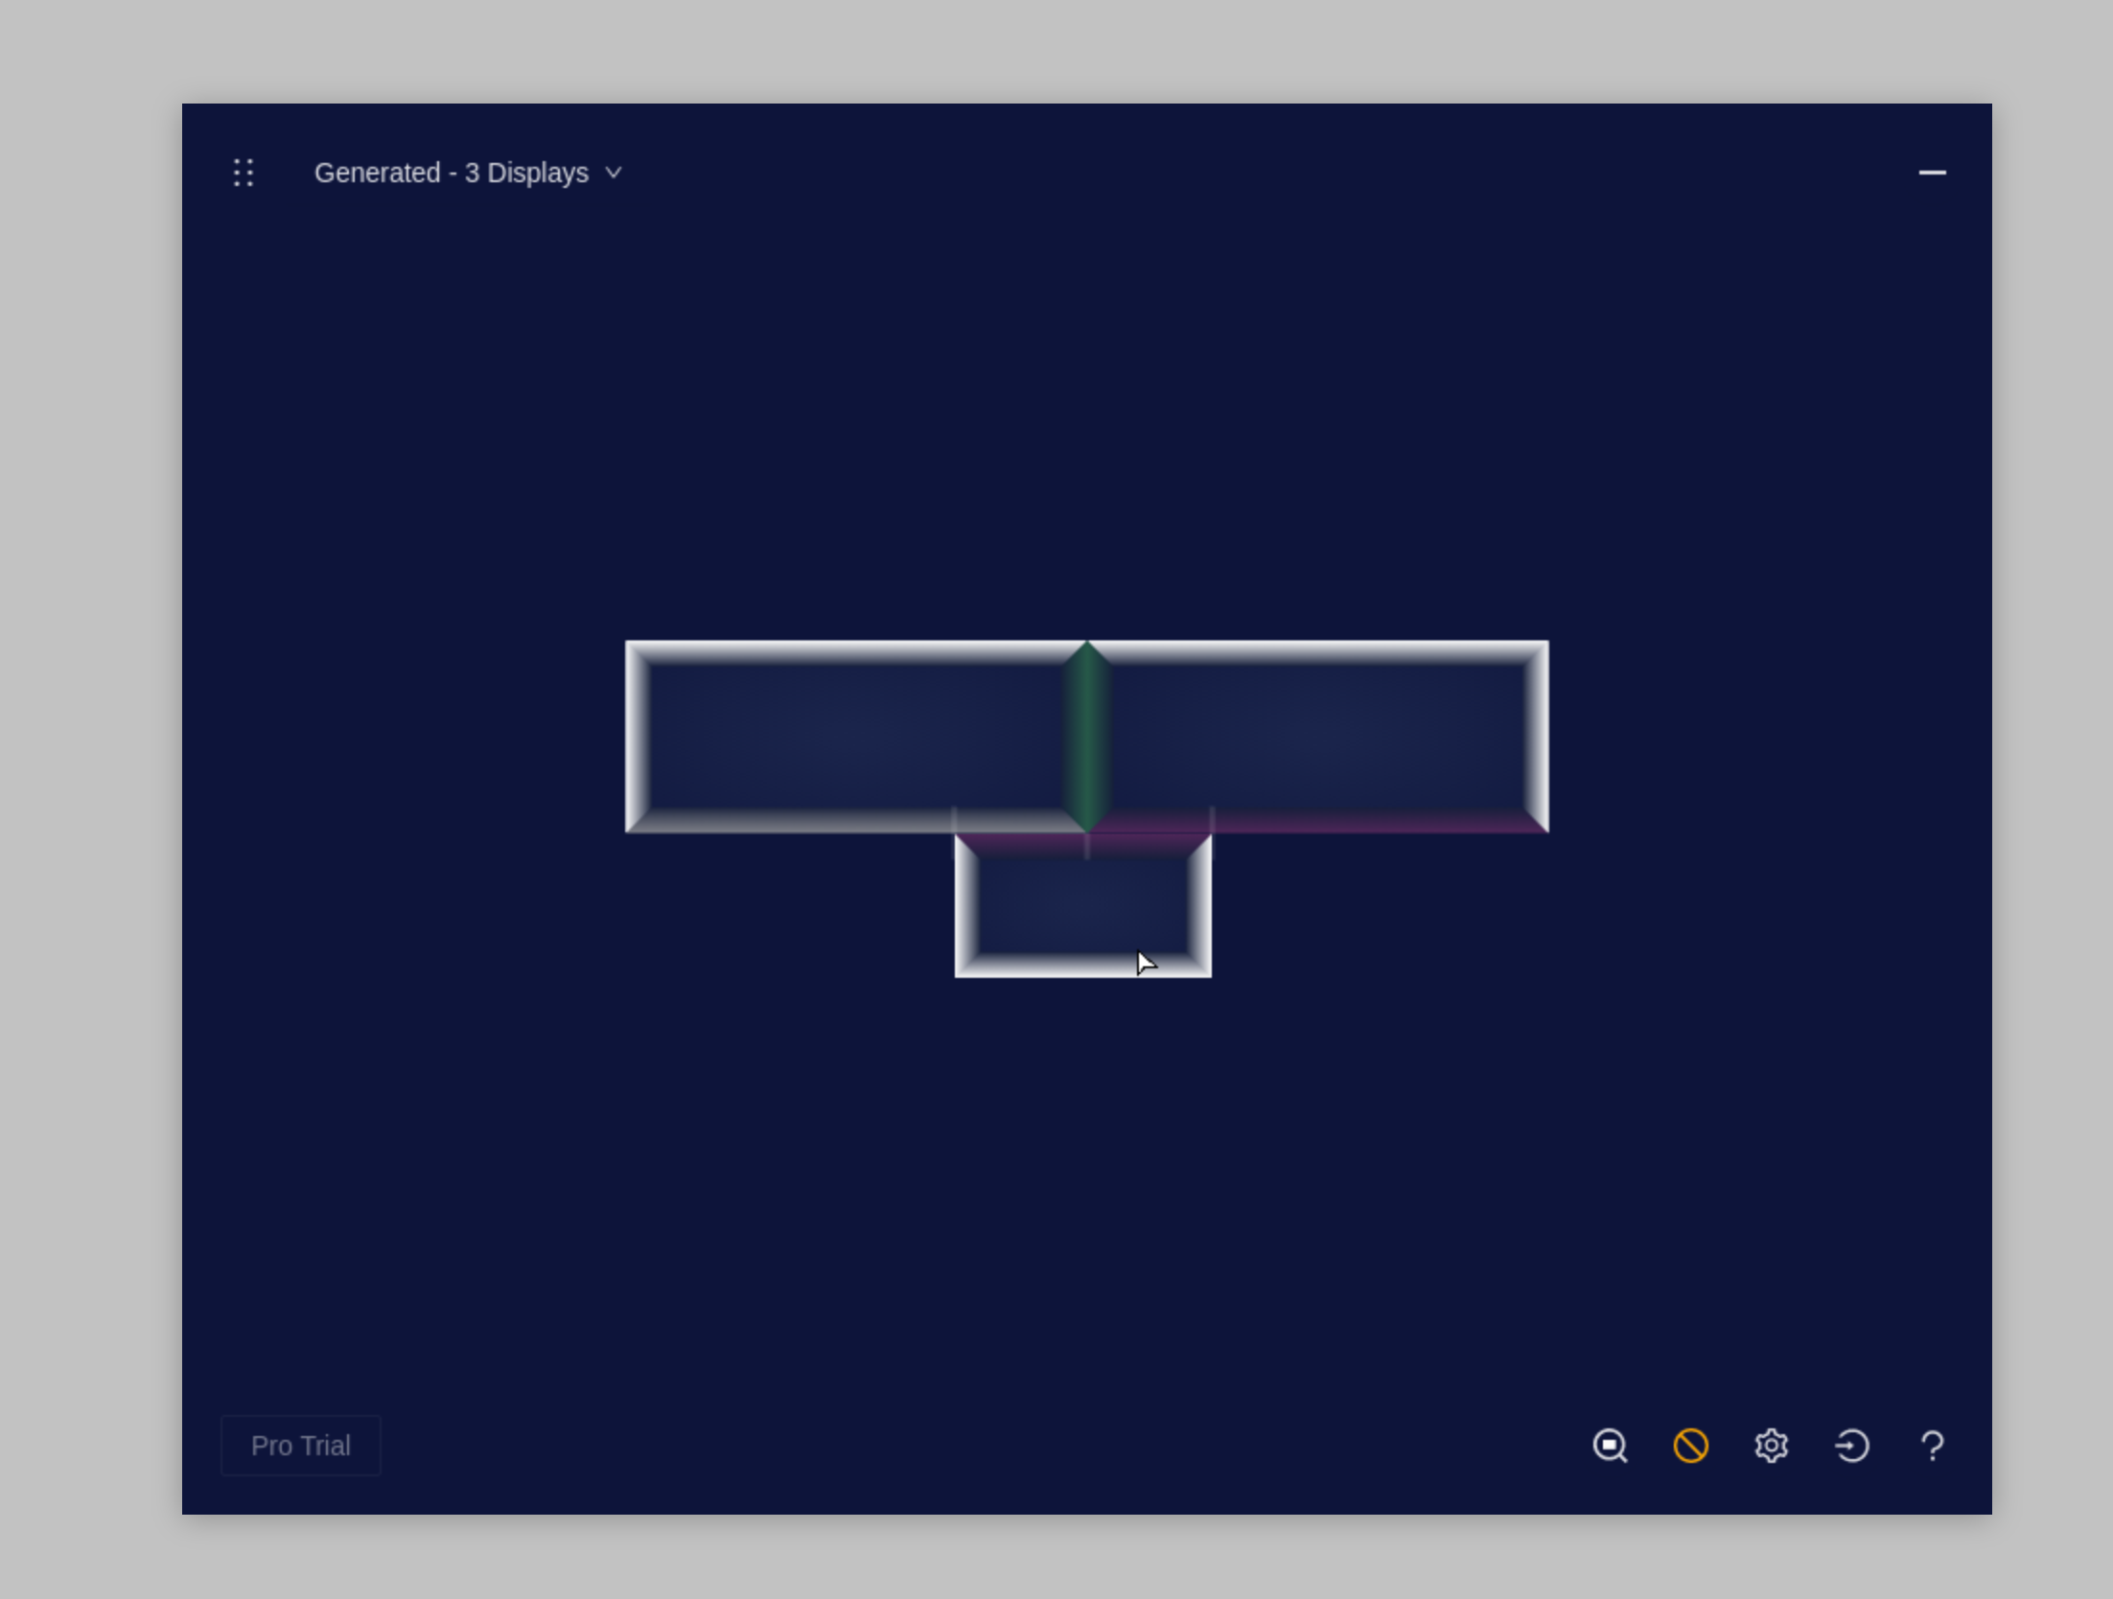Click the Pro Trial button

(x=301, y=1446)
